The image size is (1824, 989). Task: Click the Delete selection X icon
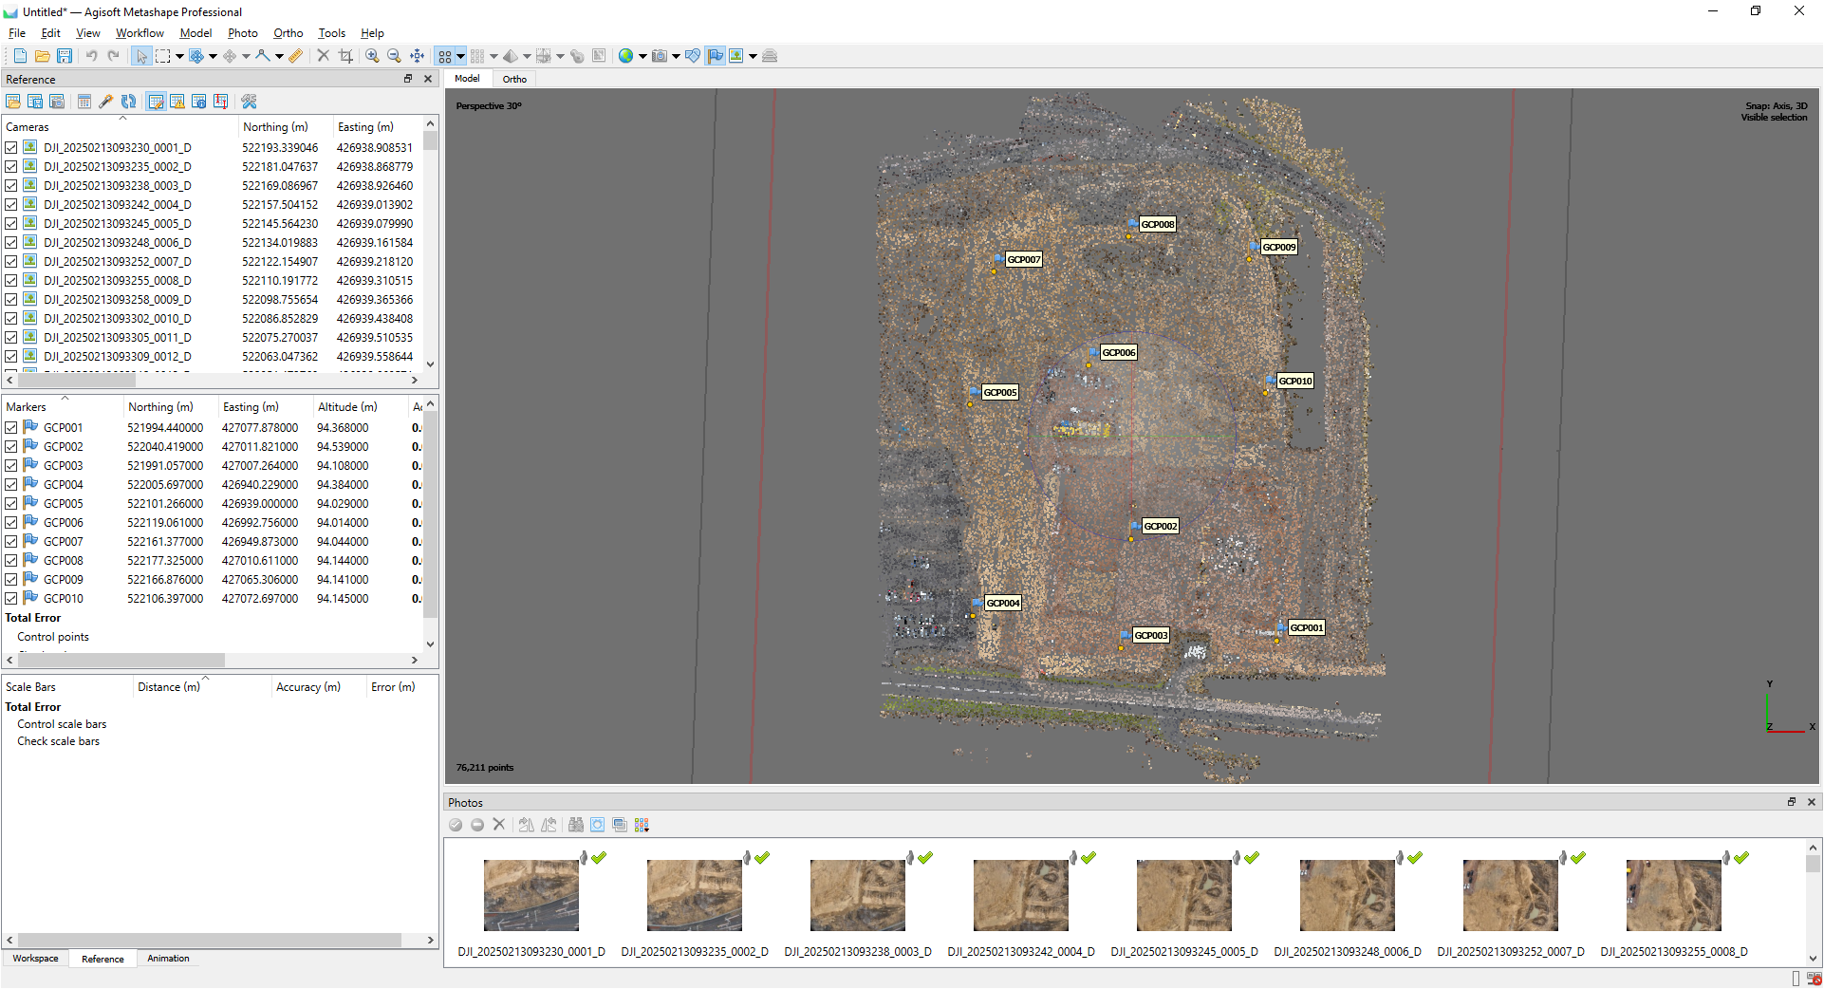point(323,56)
